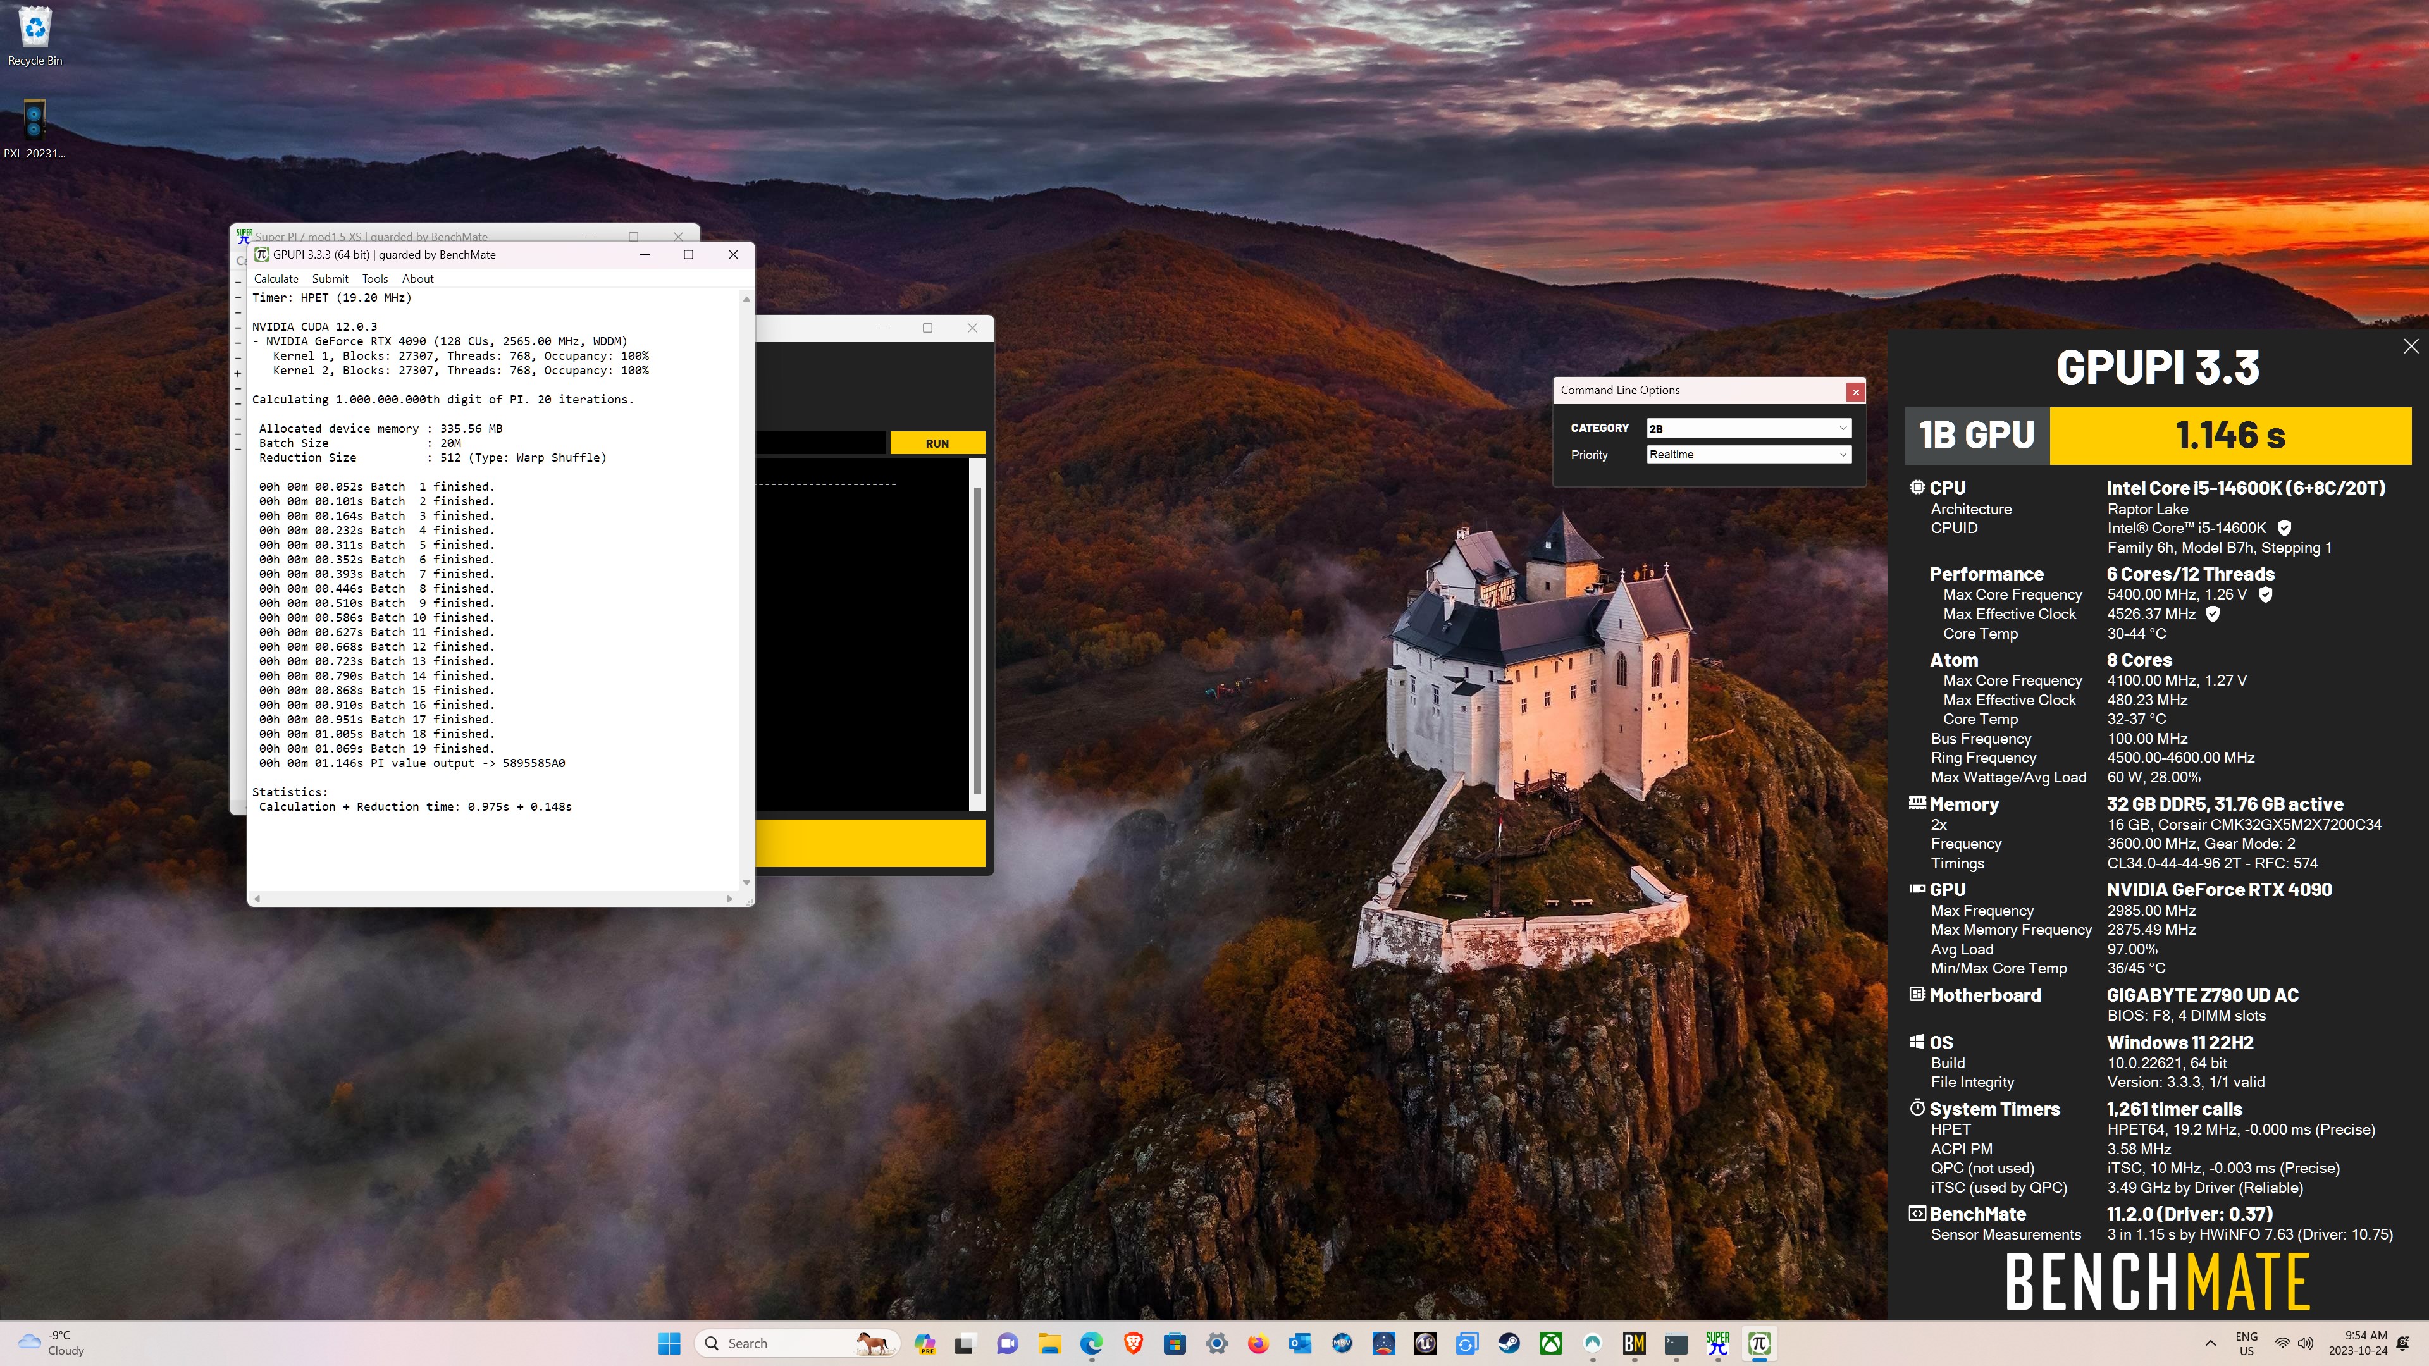Click the 'GIGABYTE Z790 UD AC' motherboard text

point(2203,995)
